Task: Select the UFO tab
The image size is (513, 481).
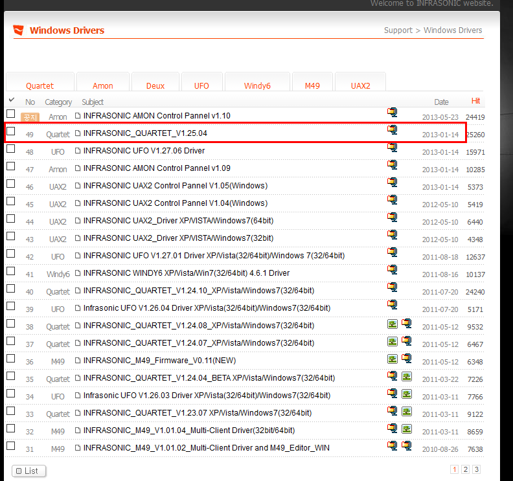Action: pos(201,82)
